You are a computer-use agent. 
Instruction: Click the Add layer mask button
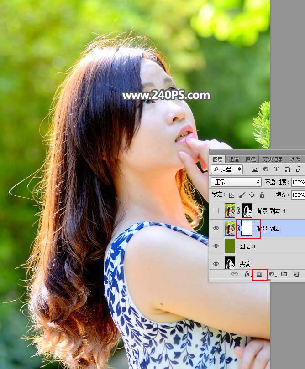[259, 274]
